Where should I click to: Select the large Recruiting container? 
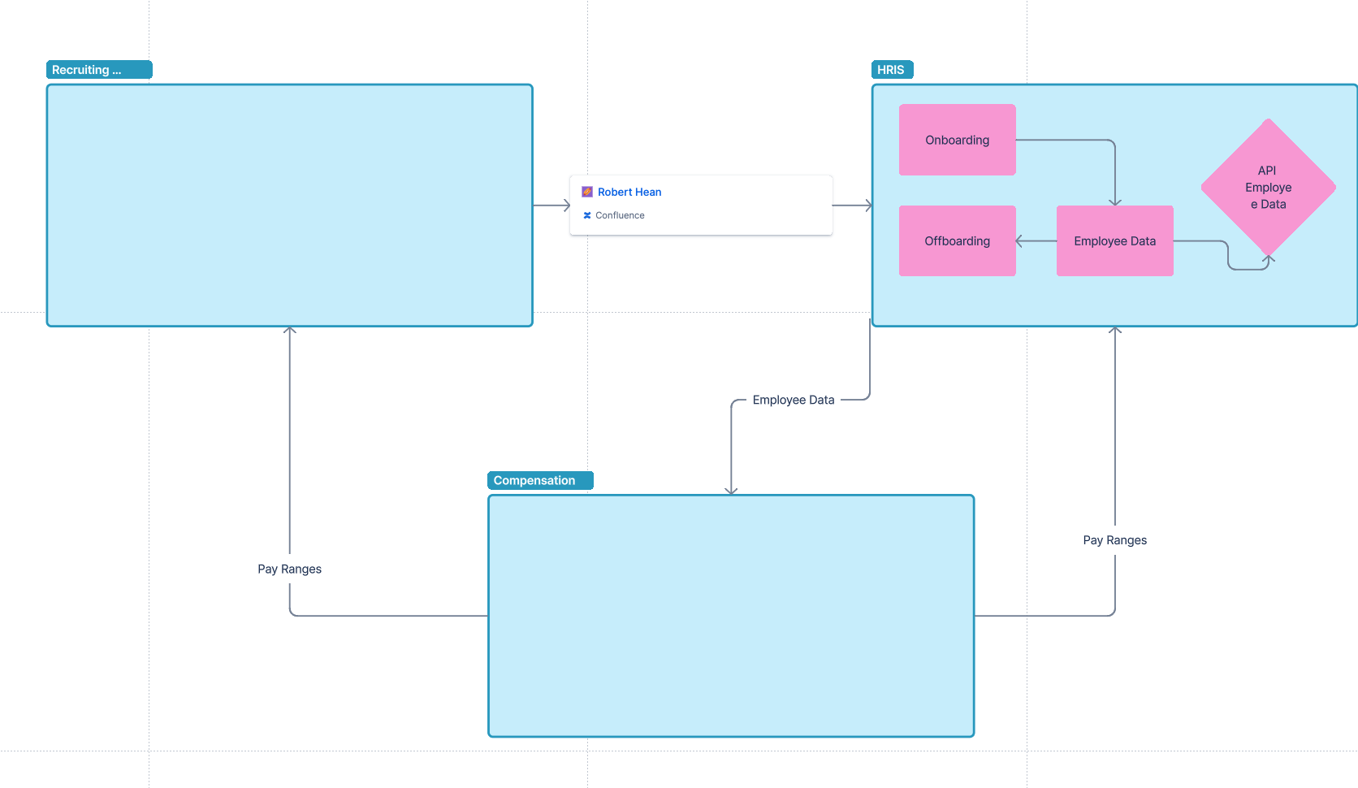click(289, 204)
